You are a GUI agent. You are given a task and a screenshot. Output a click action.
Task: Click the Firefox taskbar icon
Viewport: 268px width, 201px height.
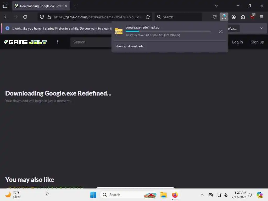[175, 195]
